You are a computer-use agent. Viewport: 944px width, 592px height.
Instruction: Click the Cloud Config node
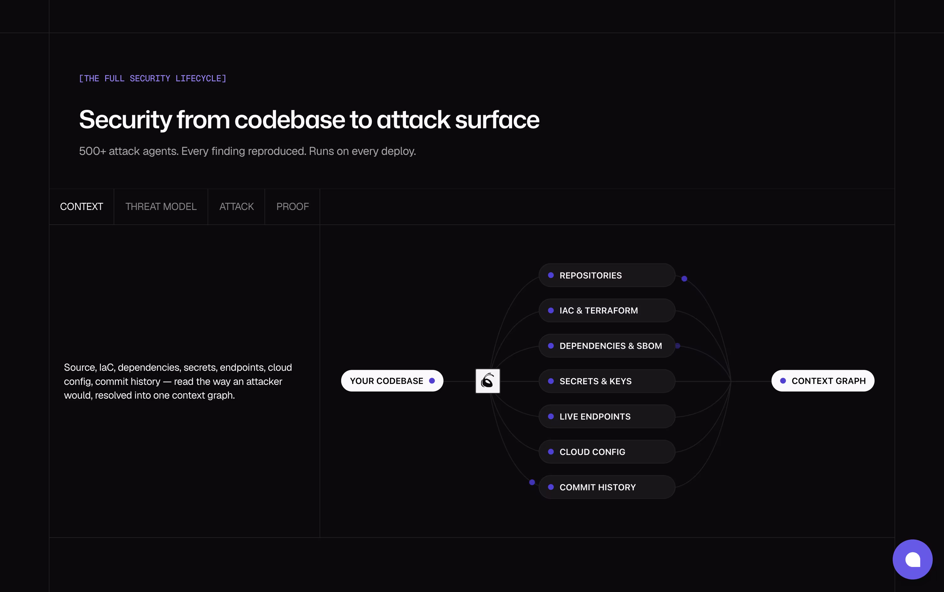click(607, 452)
